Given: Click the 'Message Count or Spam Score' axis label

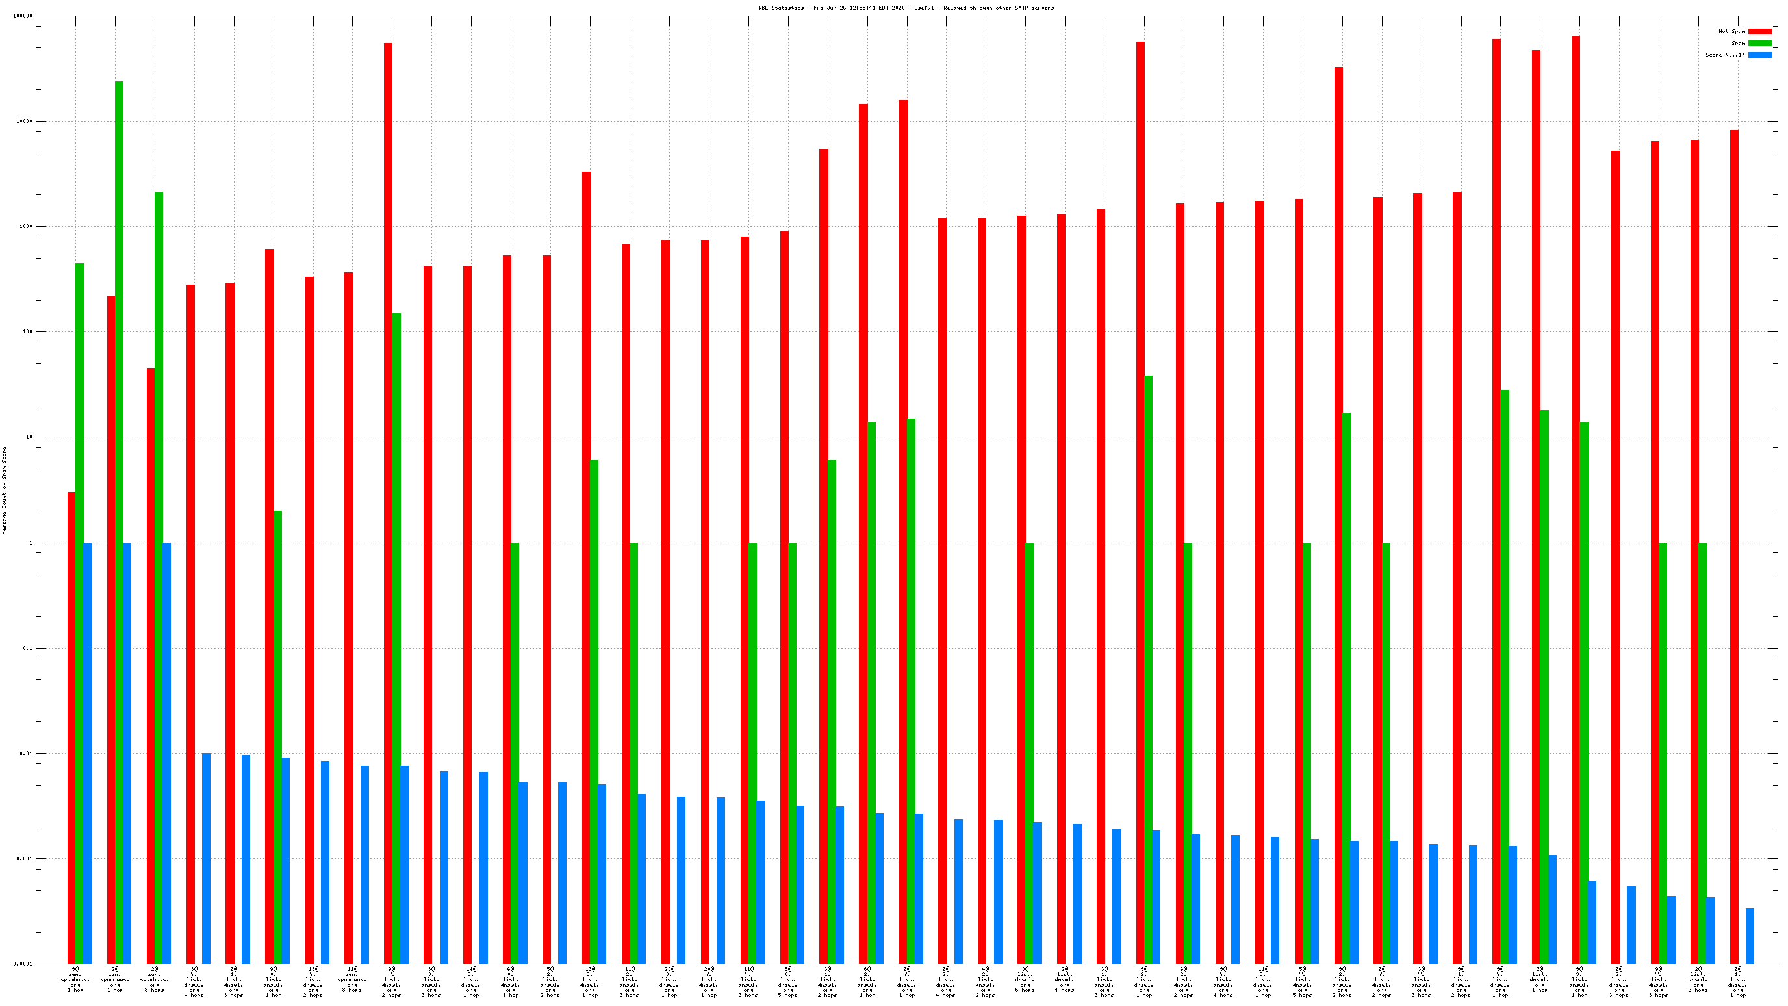Looking at the screenshot, I should click(x=4, y=490).
